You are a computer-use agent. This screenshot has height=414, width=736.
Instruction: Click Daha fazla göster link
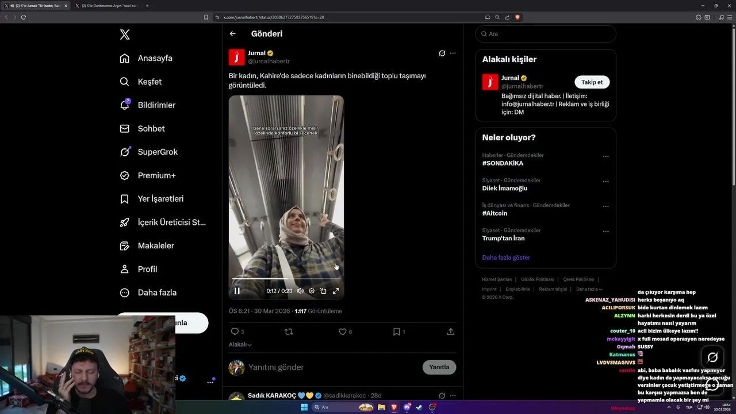[506, 258]
